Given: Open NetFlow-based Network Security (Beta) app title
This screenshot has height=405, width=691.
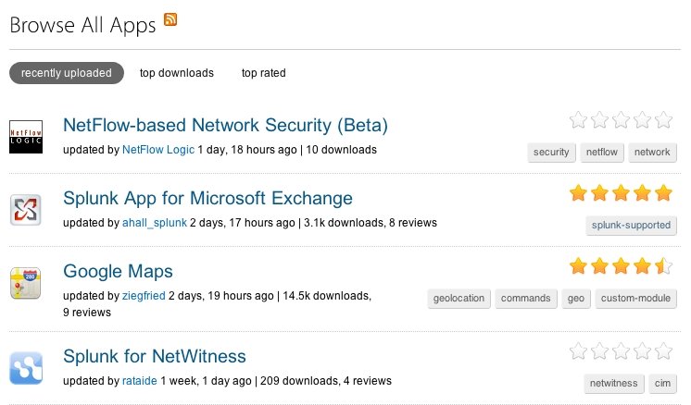Looking at the screenshot, I should (x=225, y=126).
